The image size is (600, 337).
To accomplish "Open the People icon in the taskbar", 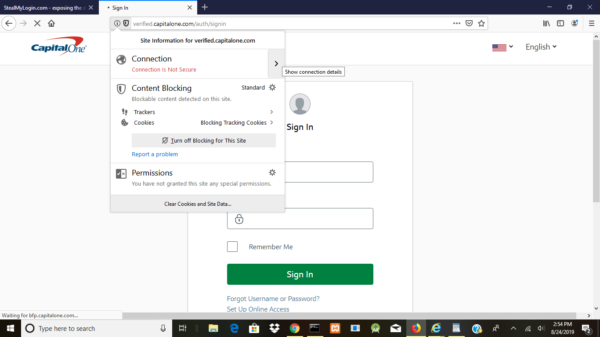I will [x=496, y=328].
